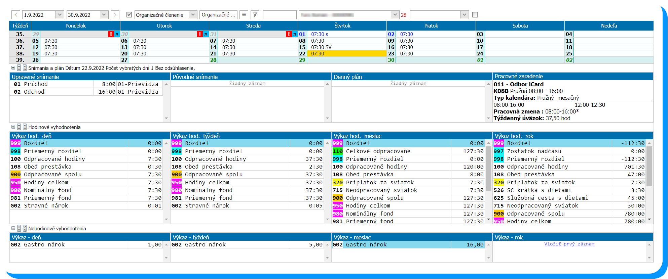Select 108 Obed prestávka in Výkaz hod.- týždeň

pyautogui.click(x=247, y=167)
